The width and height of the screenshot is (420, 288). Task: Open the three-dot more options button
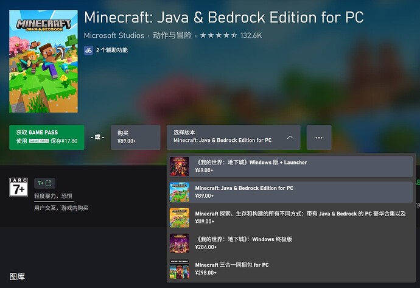tap(319, 138)
